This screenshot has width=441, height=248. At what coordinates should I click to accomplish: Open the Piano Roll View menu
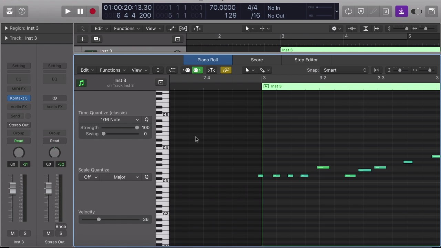click(x=139, y=70)
